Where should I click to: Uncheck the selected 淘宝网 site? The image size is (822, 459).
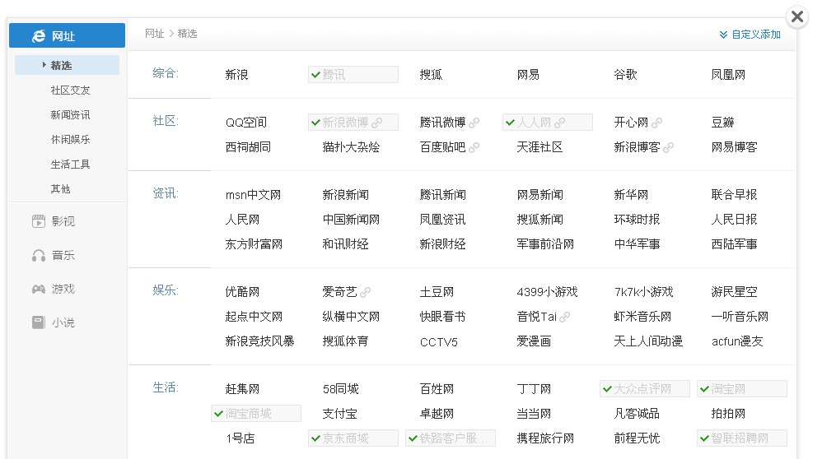tap(742, 389)
